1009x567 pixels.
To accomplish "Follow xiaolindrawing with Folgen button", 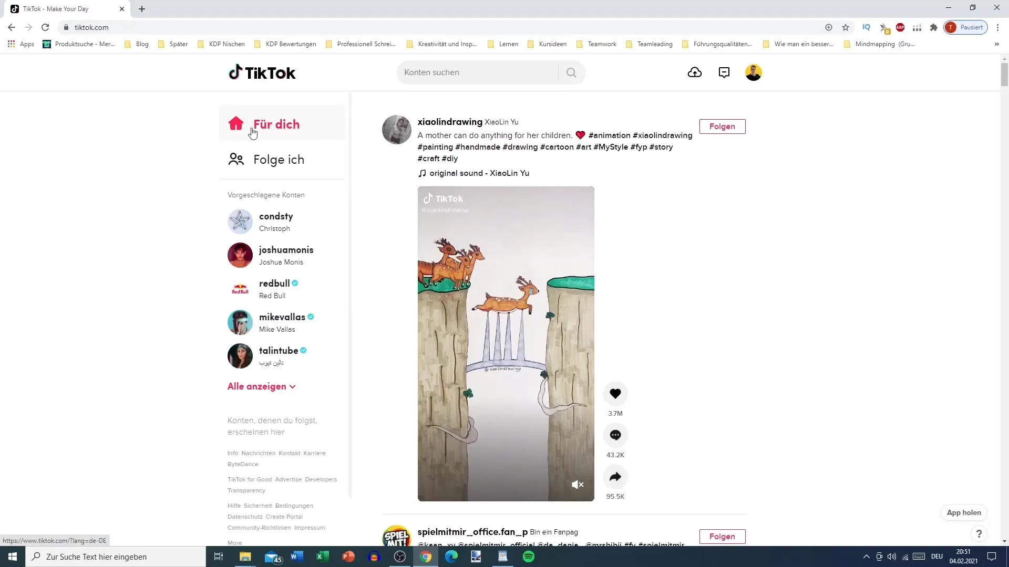I will (722, 127).
